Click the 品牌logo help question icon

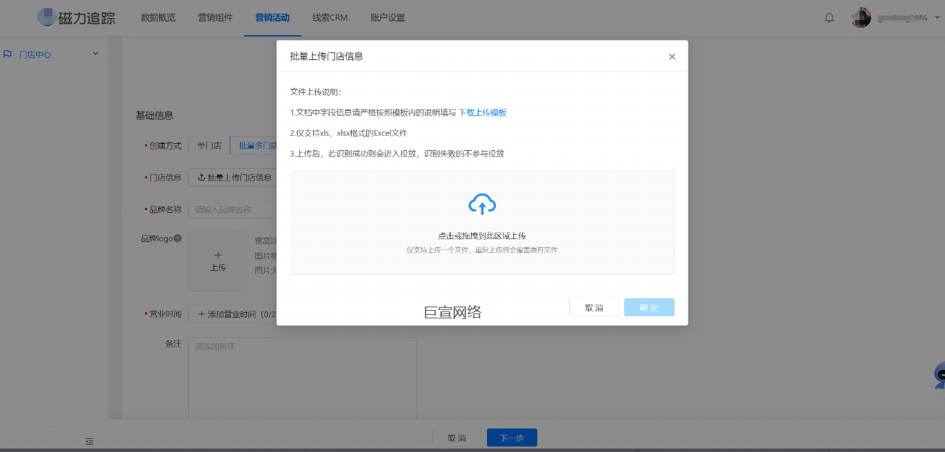(x=177, y=238)
